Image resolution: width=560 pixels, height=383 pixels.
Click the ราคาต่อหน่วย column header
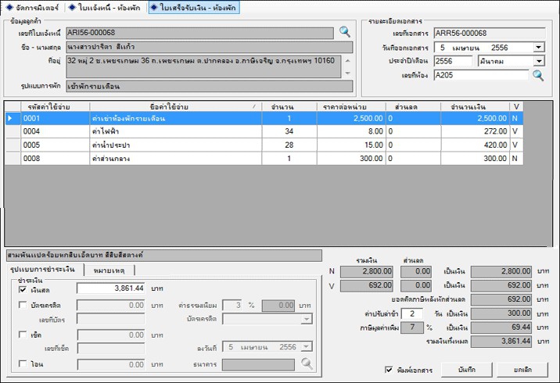(351, 107)
